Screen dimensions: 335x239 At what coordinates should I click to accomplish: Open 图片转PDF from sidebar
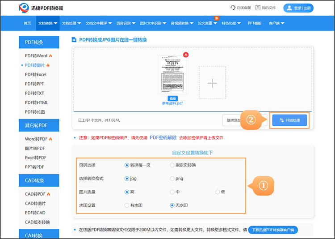click(35, 148)
